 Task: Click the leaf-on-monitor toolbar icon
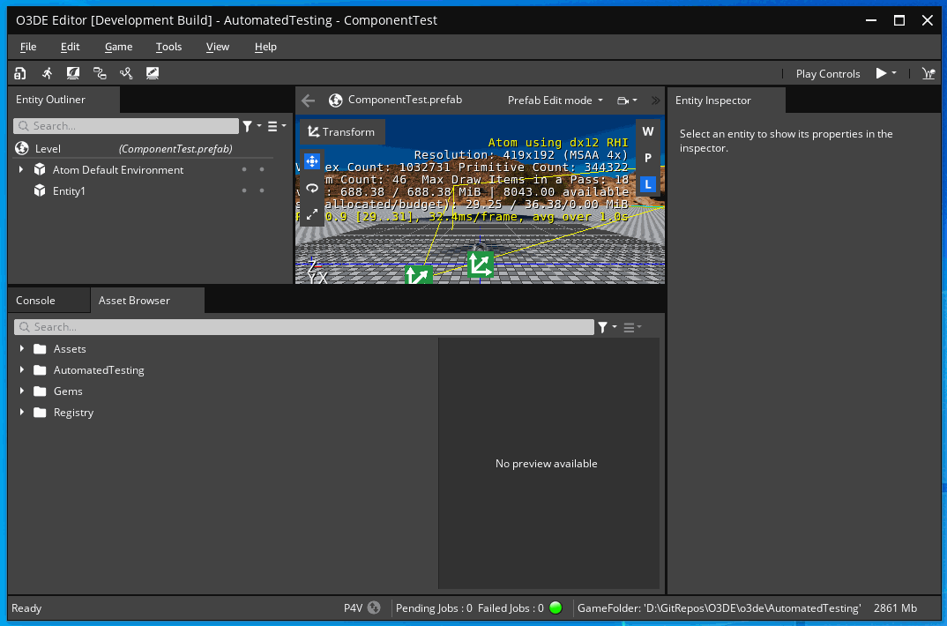click(73, 73)
